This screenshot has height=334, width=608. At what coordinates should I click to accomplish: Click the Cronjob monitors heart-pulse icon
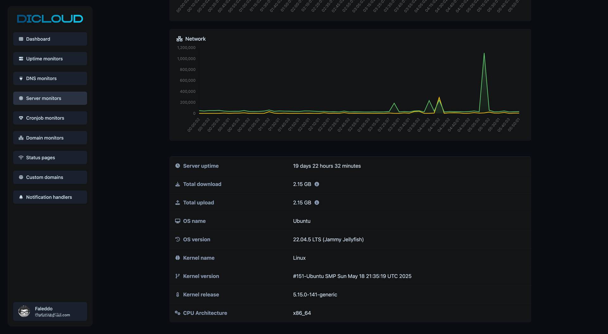click(x=21, y=118)
